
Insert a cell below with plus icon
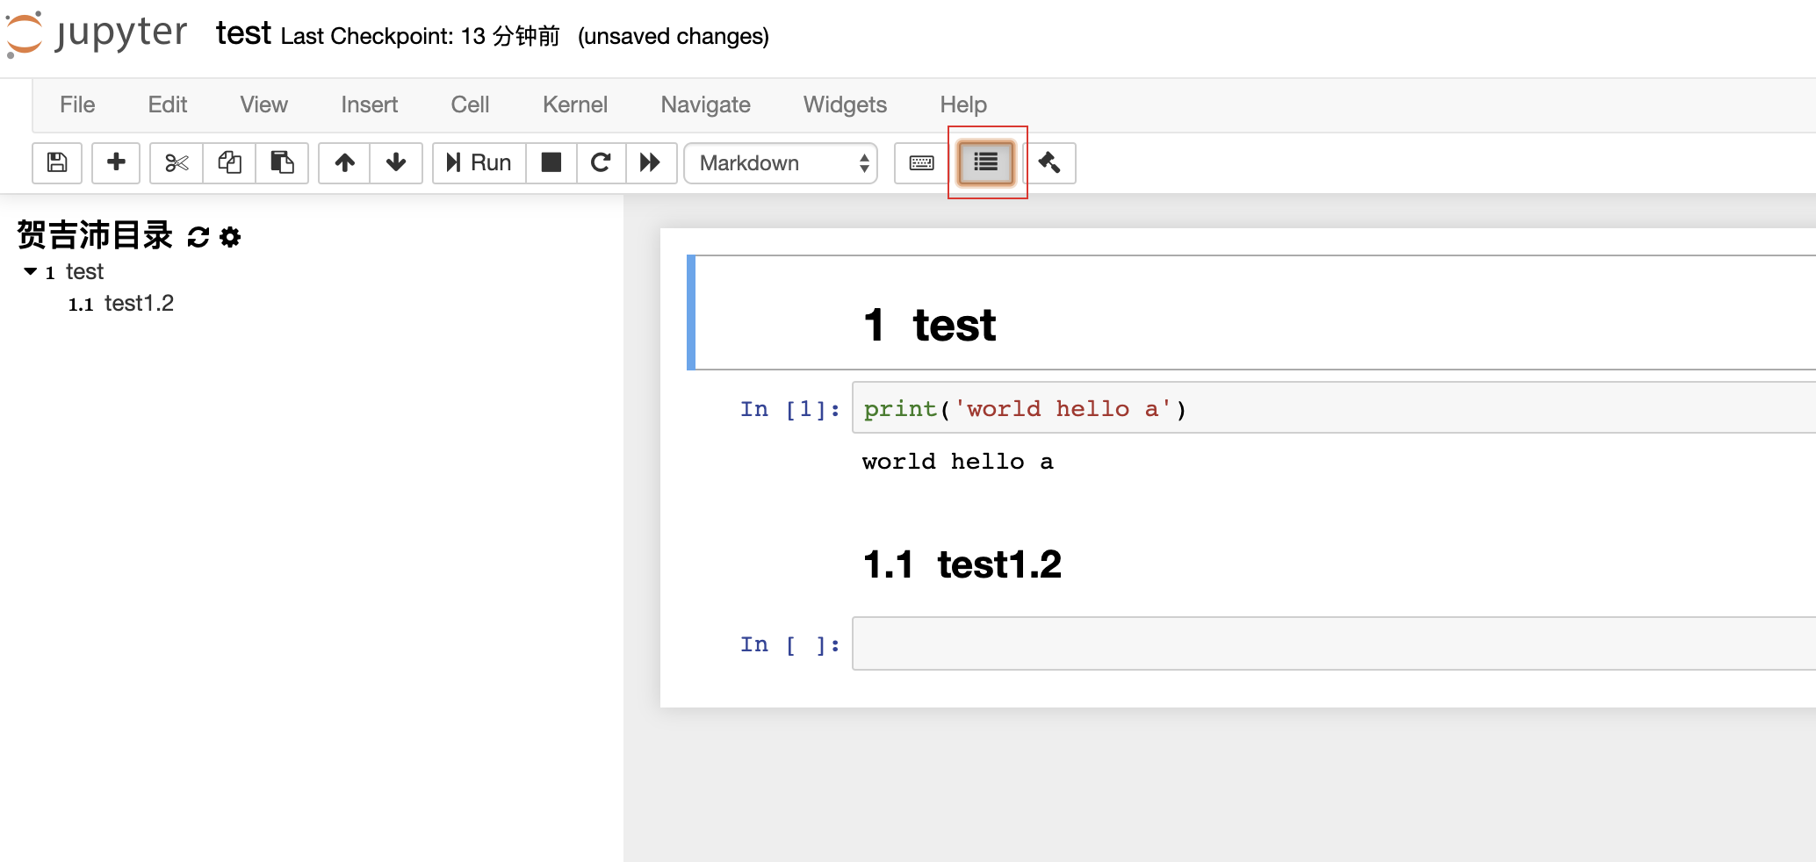(x=116, y=162)
